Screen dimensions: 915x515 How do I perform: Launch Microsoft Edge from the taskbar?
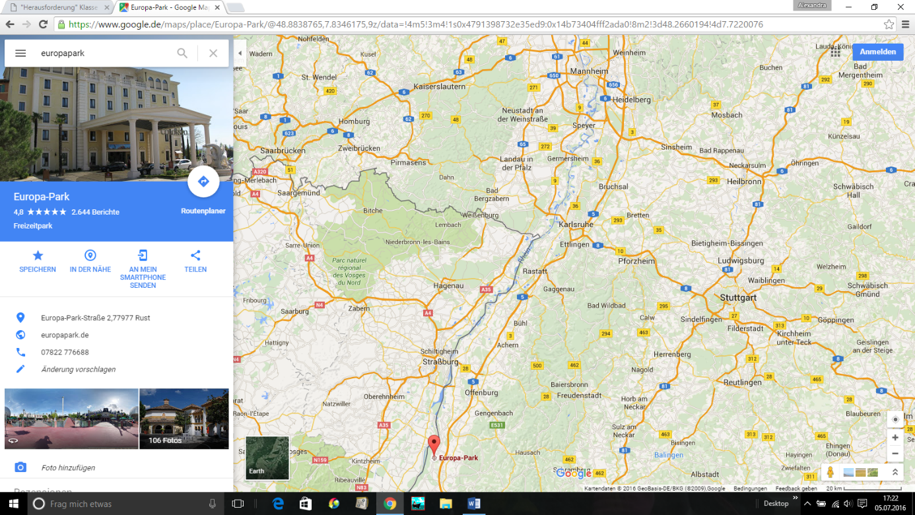pyautogui.click(x=278, y=504)
